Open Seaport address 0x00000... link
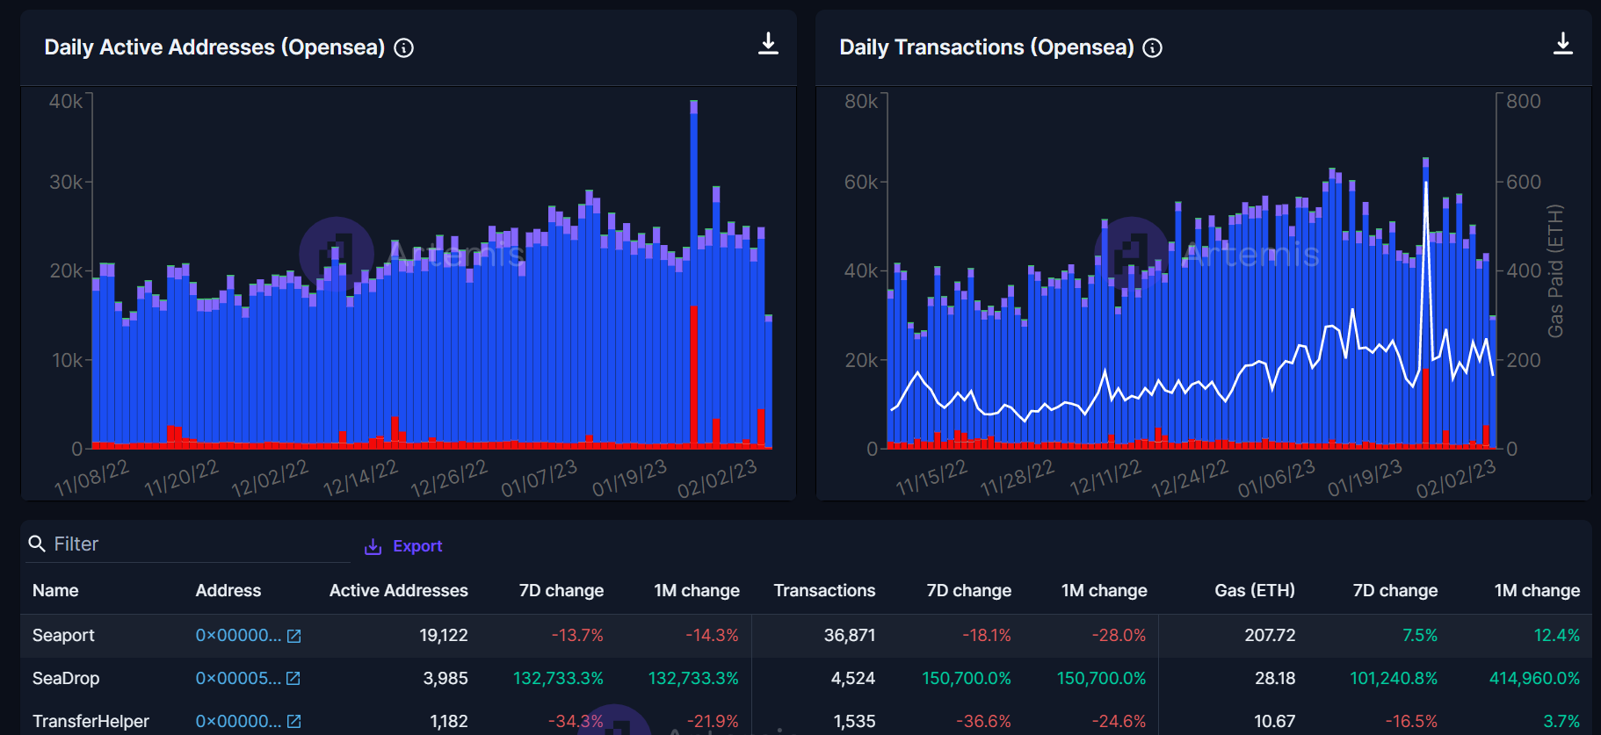The height and width of the screenshot is (735, 1601). [x=238, y=635]
